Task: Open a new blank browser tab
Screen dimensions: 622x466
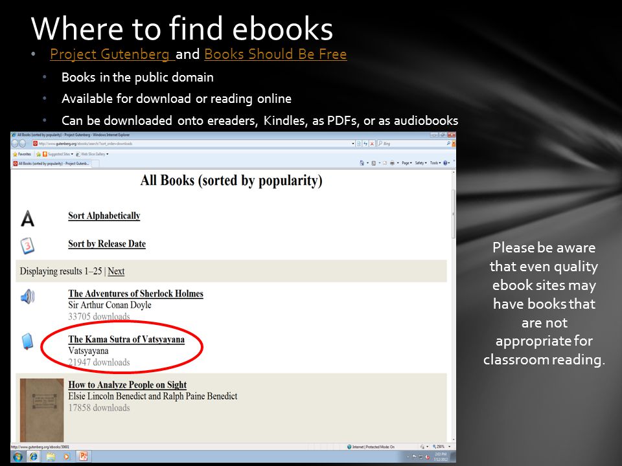Action: pyautogui.click(x=95, y=163)
